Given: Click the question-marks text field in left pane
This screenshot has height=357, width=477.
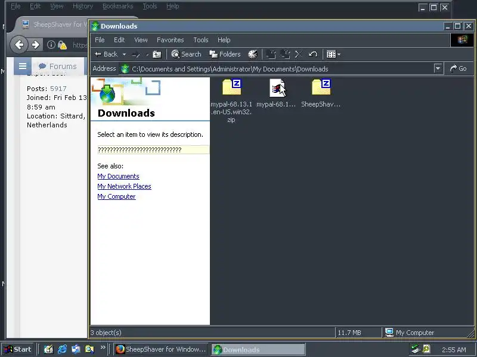Looking at the screenshot, I should [x=153, y=150].
